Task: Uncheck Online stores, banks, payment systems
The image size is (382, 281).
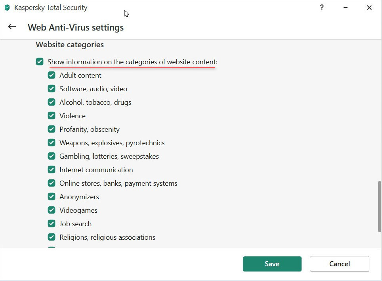Action: 52,183
